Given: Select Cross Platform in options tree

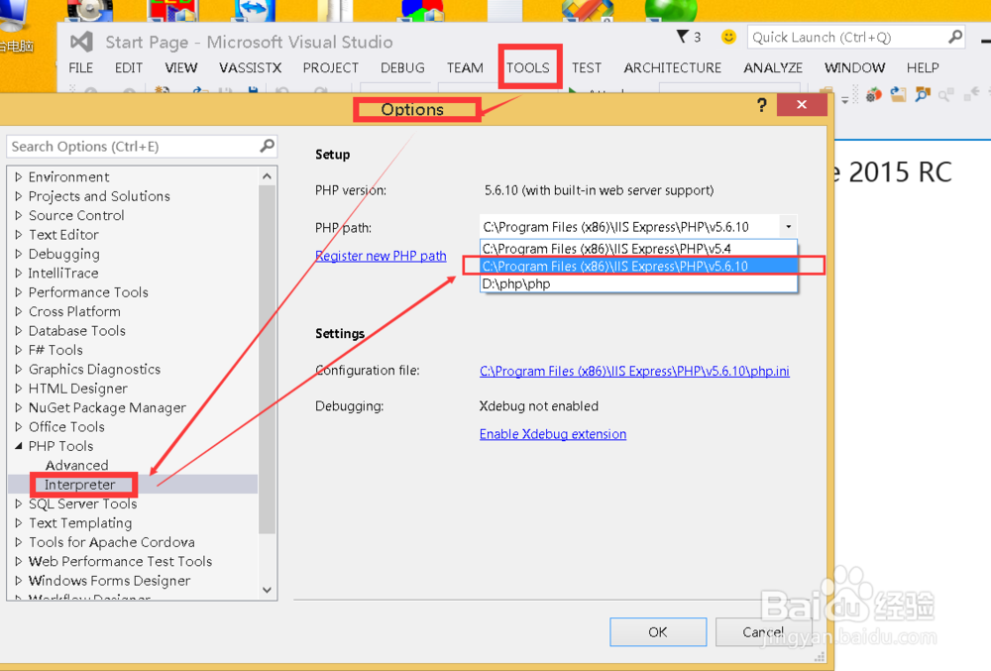Looking at the screenshot, I should [74, 311].
